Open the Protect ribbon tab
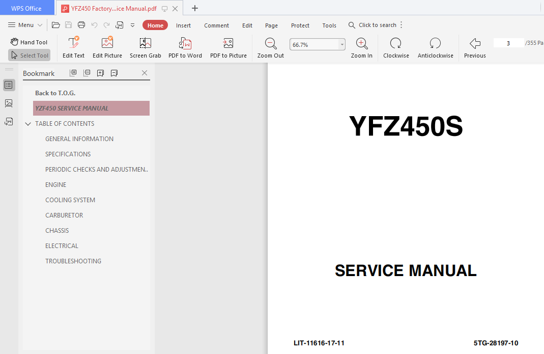The width and height of the screenshot is (544, 354). click(300, 25)
